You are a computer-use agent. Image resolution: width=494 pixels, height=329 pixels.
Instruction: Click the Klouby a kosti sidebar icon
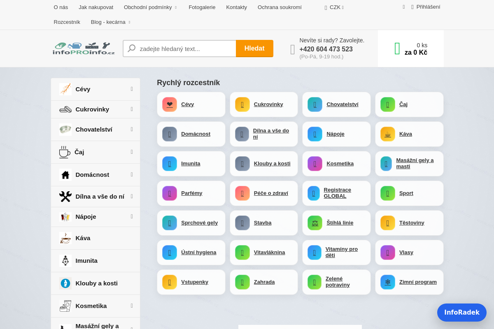click(65, 283)
